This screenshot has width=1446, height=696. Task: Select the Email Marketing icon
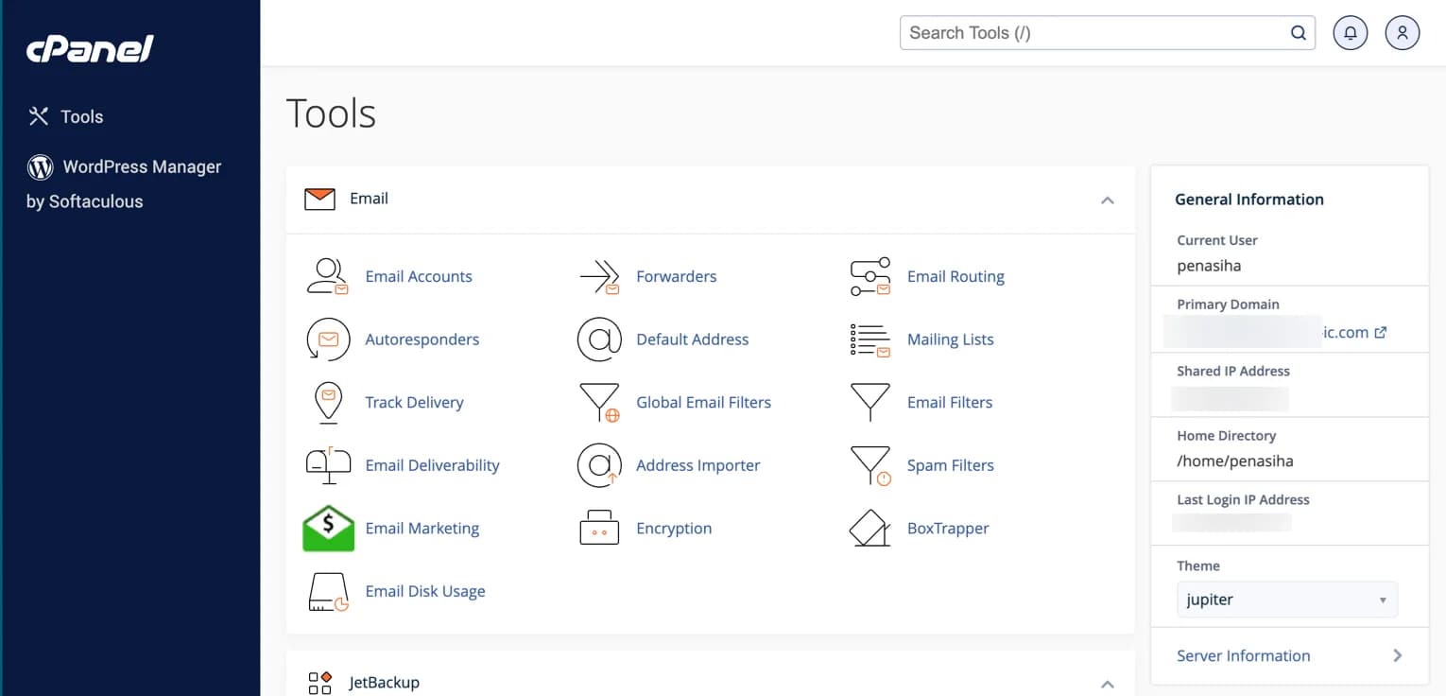[x=328, y=528]
